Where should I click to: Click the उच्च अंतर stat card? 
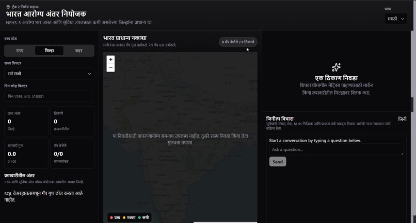click(26, 122)
